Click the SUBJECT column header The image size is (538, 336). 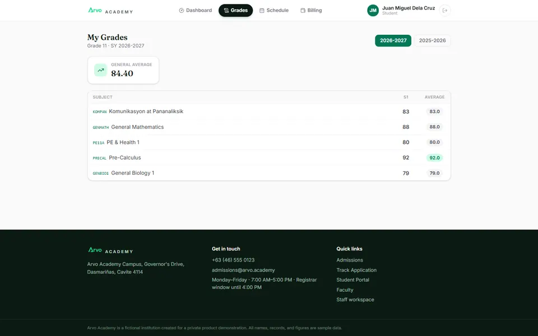[x=103, y=97]
